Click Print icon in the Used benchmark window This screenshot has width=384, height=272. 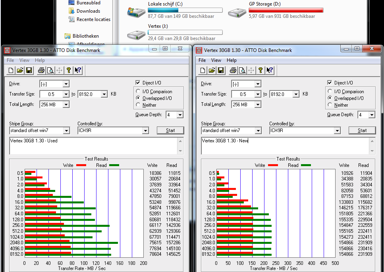41,71
